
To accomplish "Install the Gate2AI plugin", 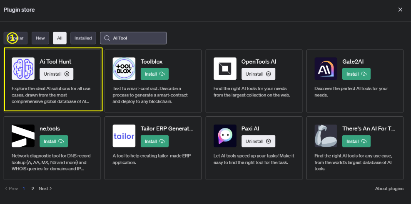I will coord(356,74).
